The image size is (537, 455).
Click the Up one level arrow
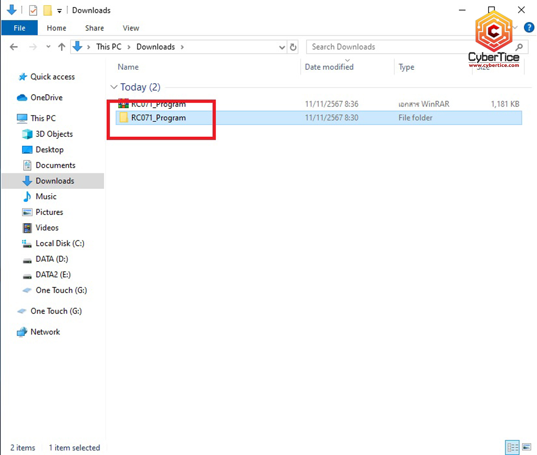pos(62,47)
